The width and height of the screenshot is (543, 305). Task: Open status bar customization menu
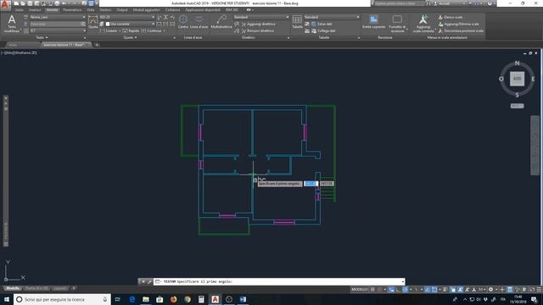click(x=539, y=290)
